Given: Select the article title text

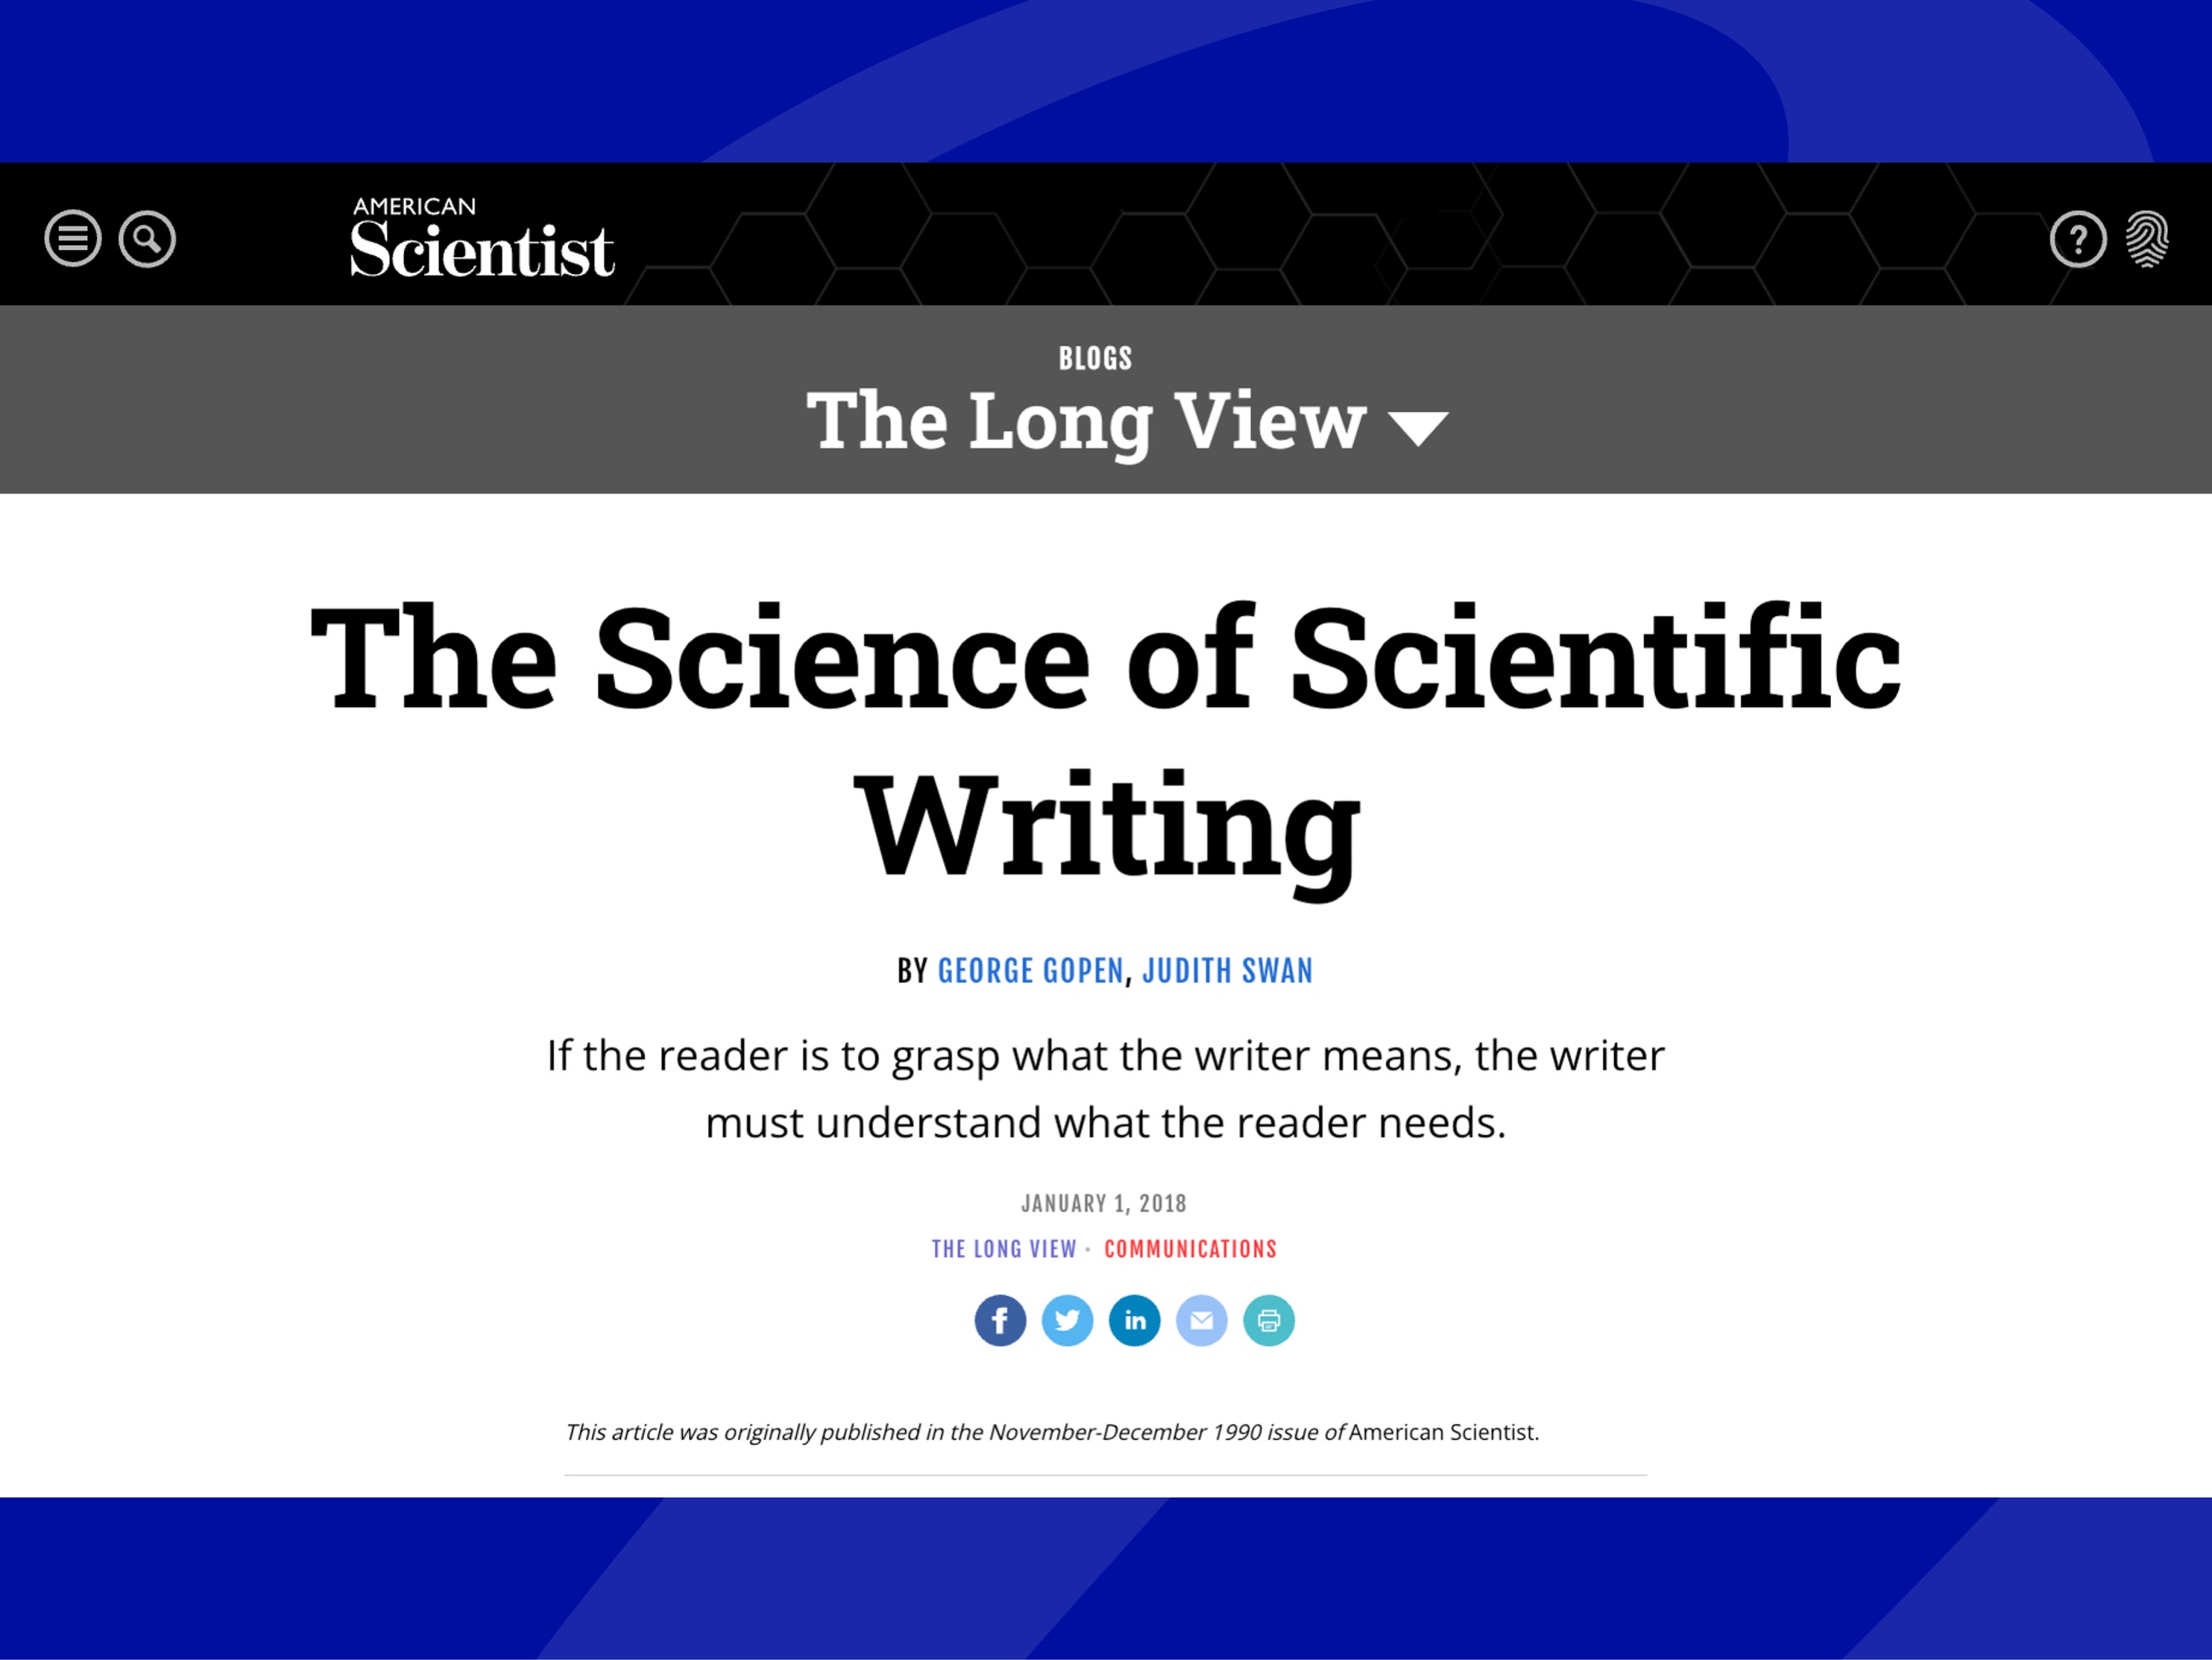Looking at the screenshot, I should point(1104,721).
